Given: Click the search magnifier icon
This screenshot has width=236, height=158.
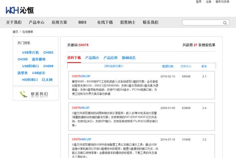Looking at the screenshot, I should pyautogui.click(x=225, y=23).
